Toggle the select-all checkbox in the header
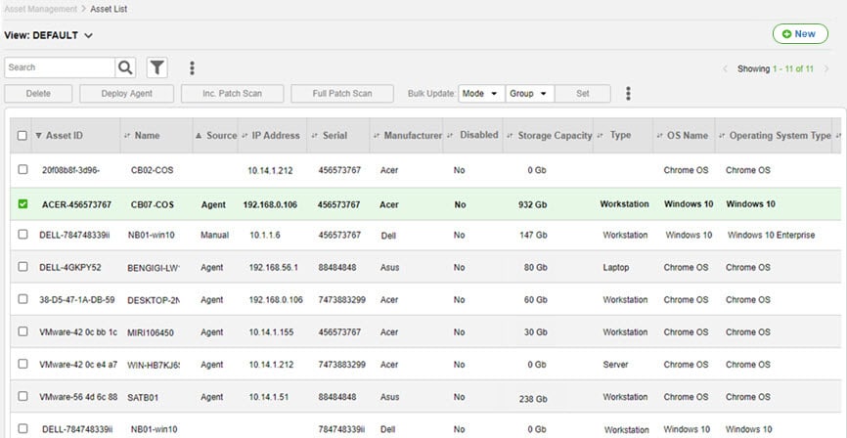The image size is (847, 438). click(22, 136)
